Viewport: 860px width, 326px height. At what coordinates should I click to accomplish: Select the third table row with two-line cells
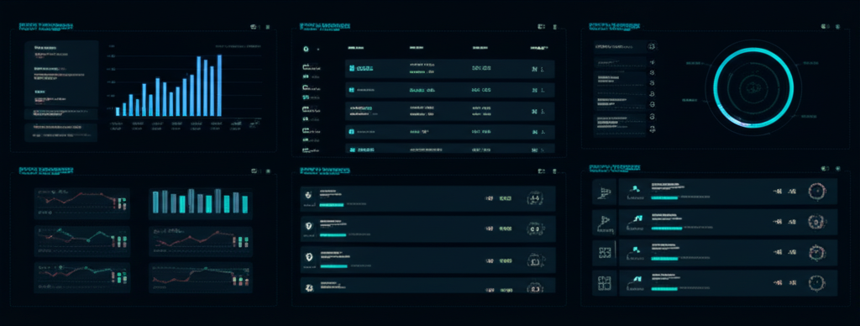coord(450,112)
